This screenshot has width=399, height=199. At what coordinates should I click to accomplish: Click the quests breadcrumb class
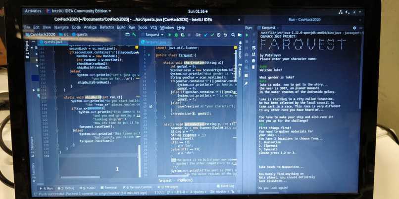click(x=80, y=35)
